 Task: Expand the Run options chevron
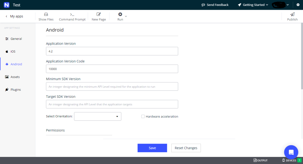click(126, 17)
